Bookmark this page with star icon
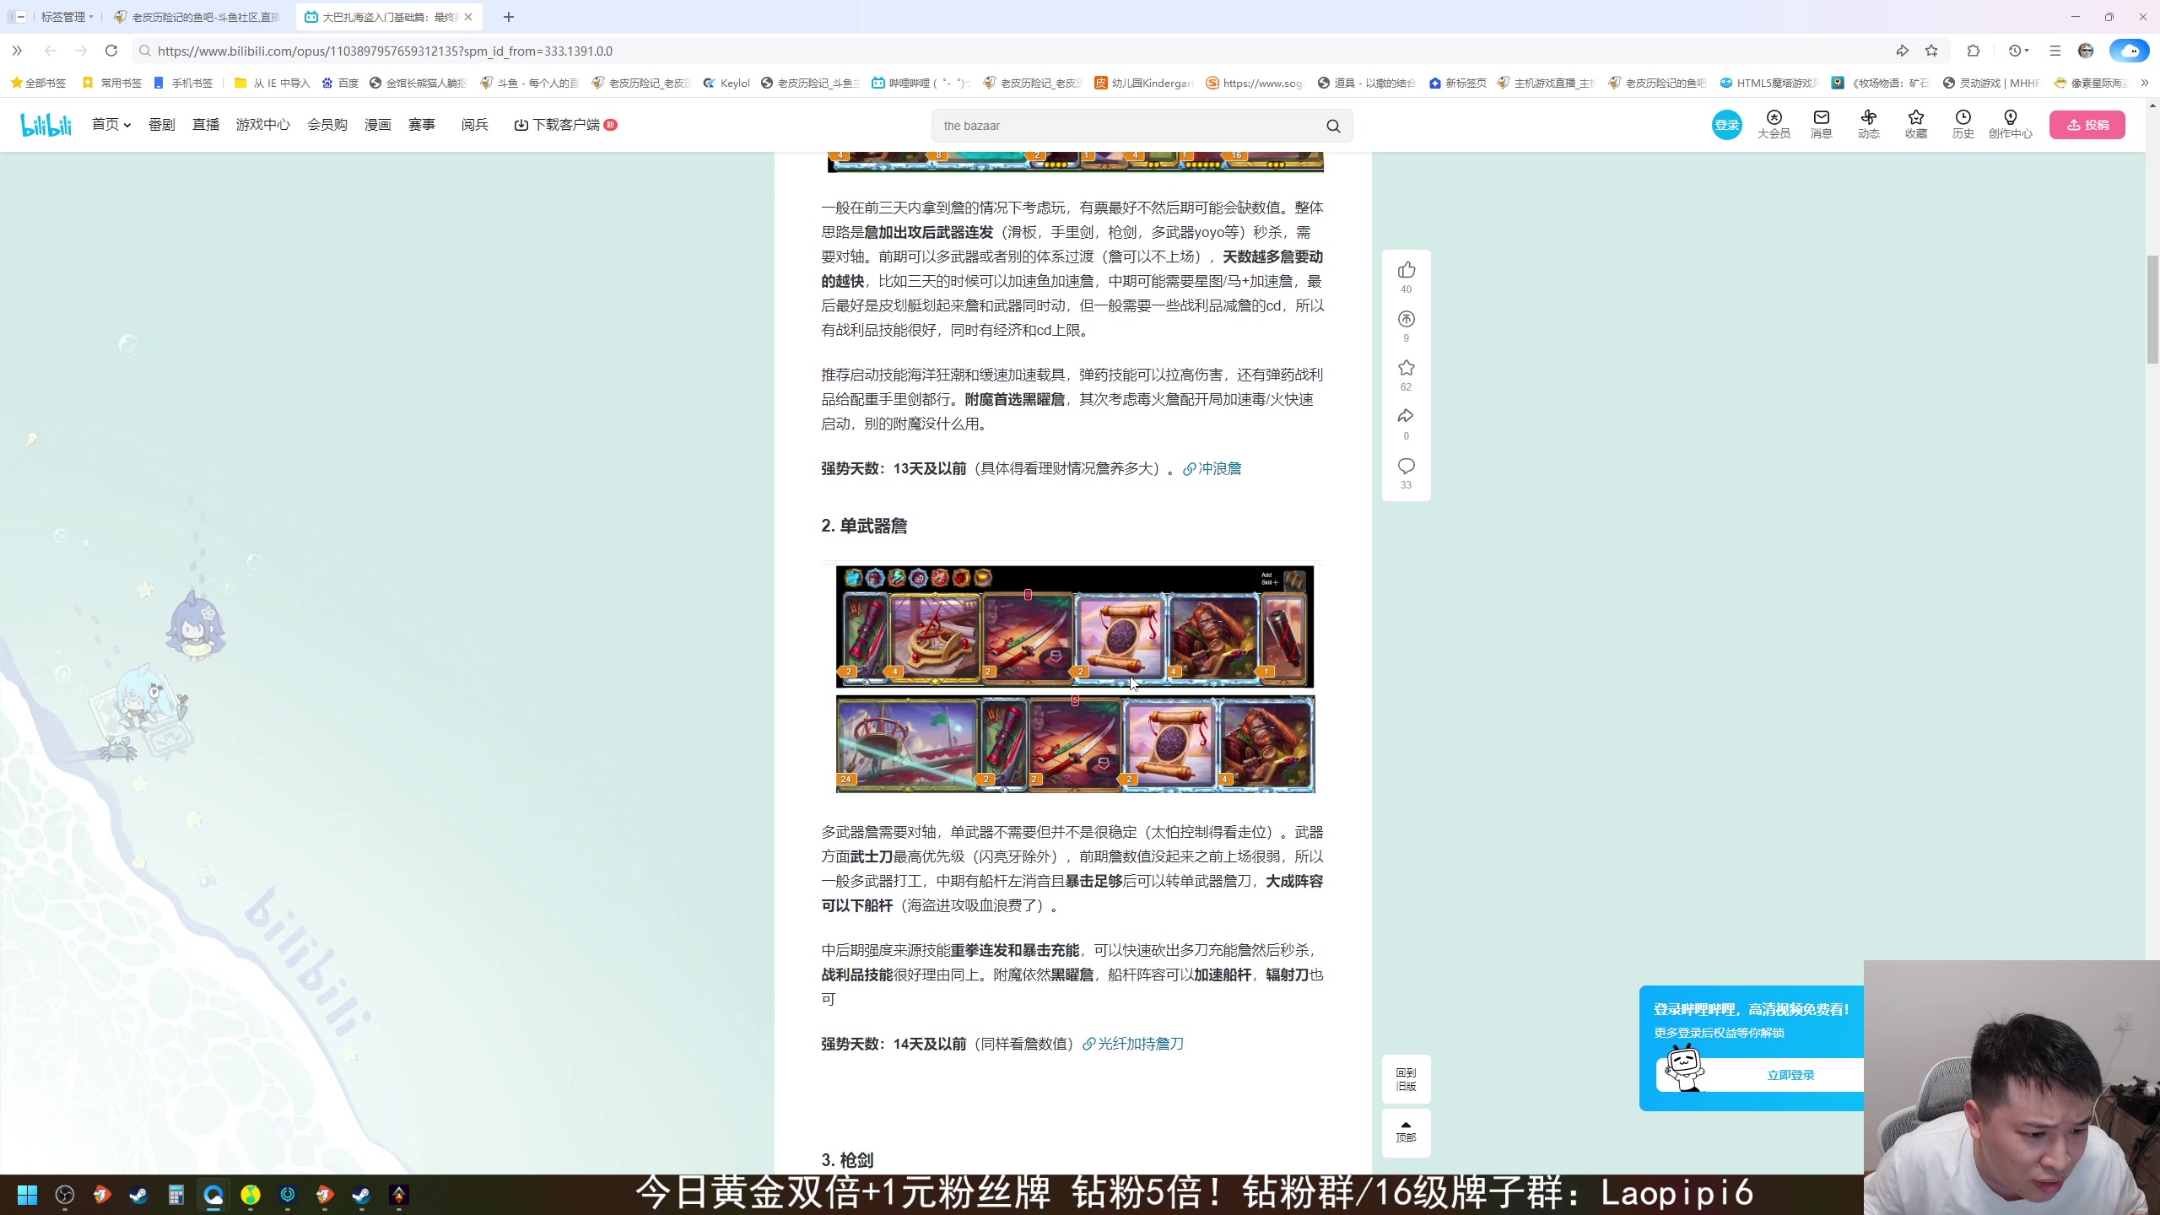This screenshot has height=1215, width=2160. (x=1931, y=51)
